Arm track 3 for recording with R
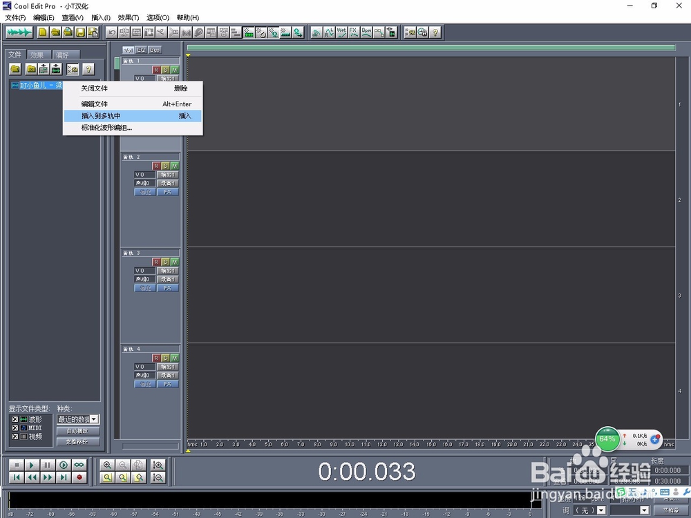691x518 pixels. click(156, 262)
